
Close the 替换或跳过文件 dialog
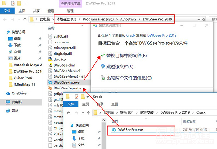(x=207, y=25)
